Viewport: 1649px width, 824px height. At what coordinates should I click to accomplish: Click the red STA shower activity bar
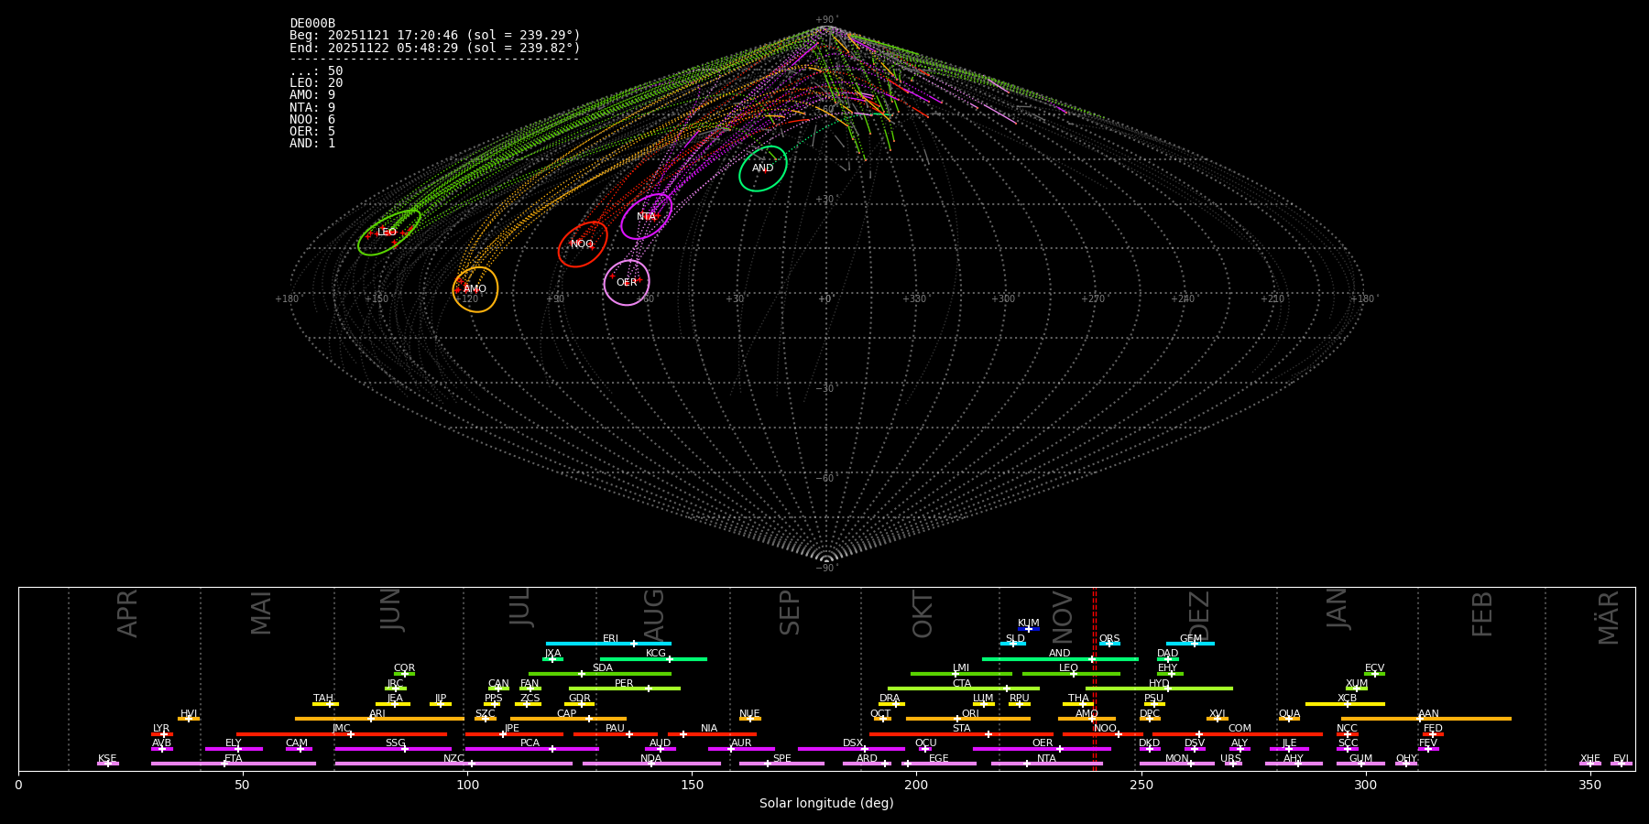coord(961,734)
